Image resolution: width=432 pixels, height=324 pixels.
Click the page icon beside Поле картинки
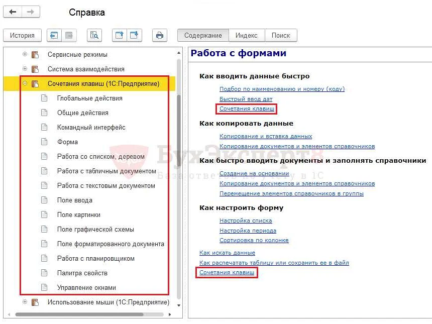point(44,215)
